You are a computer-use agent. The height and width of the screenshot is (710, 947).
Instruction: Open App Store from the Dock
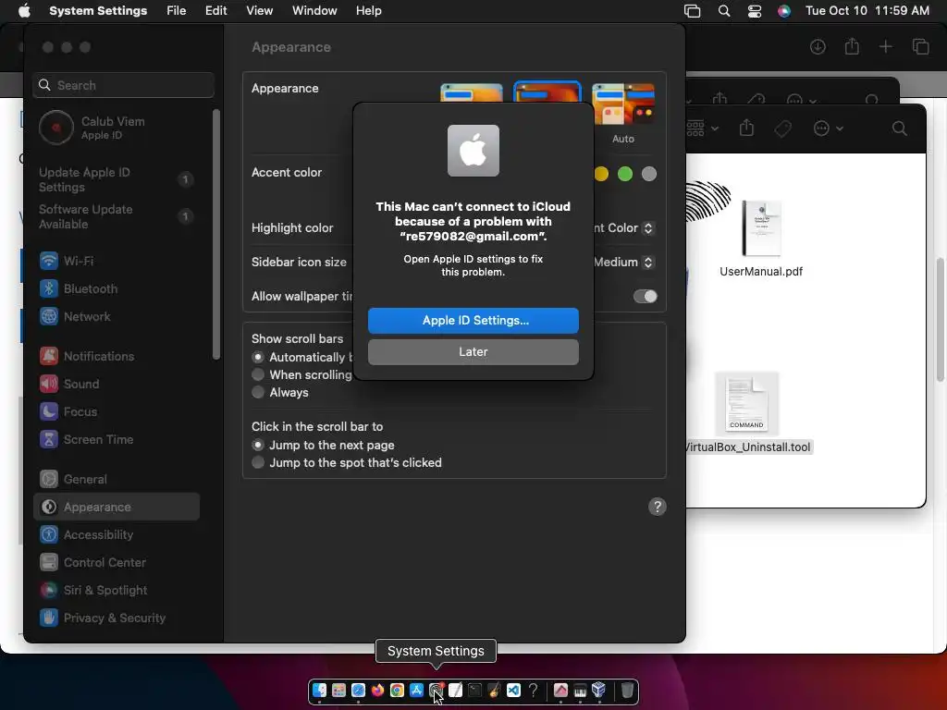click(416, 690)
